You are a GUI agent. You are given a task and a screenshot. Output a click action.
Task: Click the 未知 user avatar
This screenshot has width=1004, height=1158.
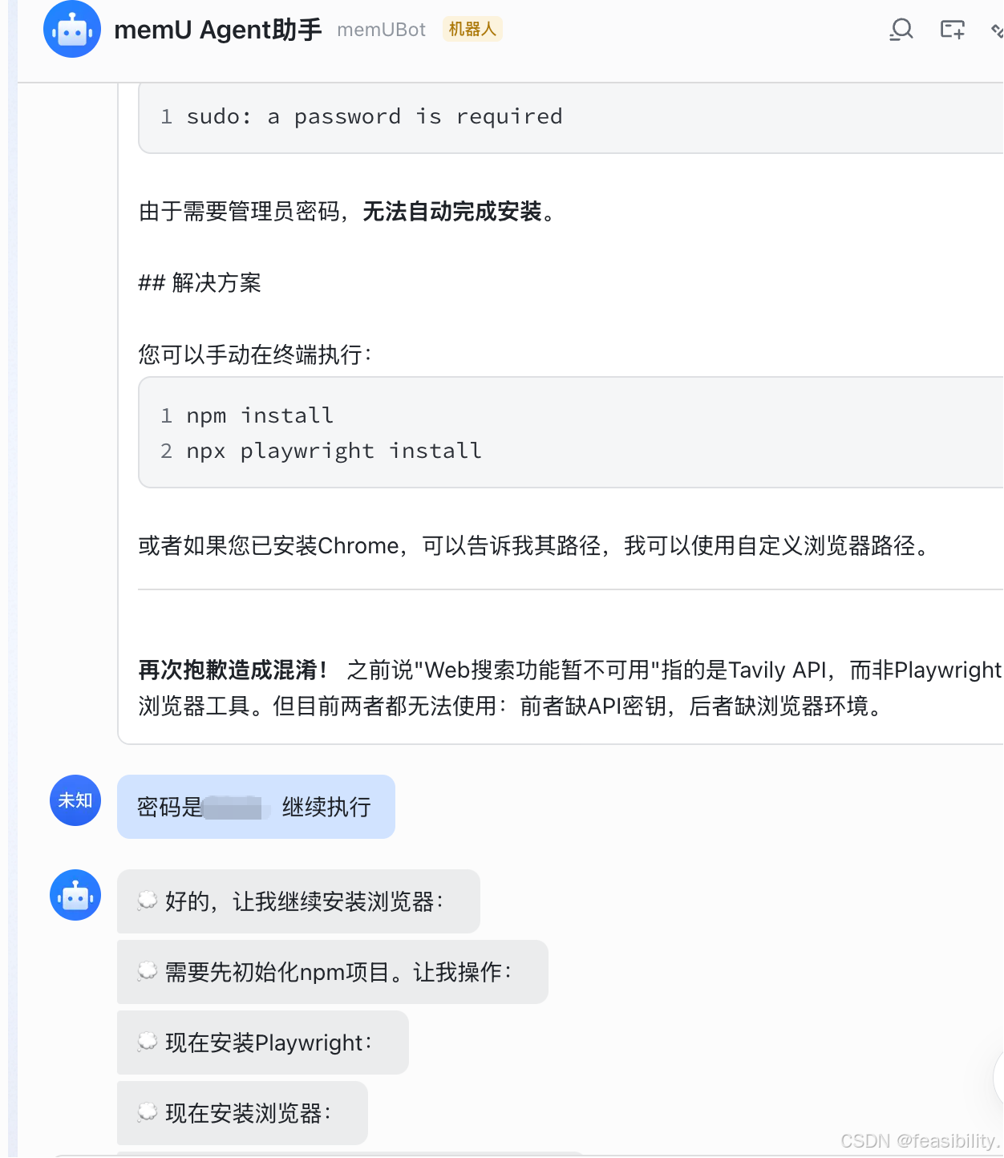pyautogui.click(x=75, y=800)
